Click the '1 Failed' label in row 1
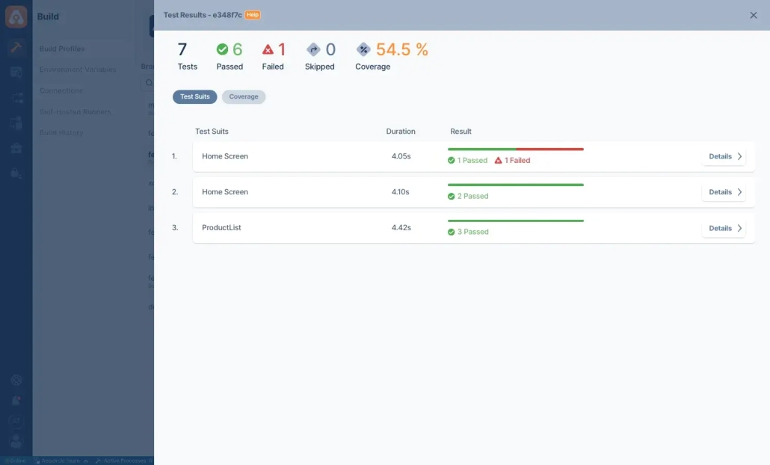The height and width of the screenshot is (465, 770). click(517, 160)
